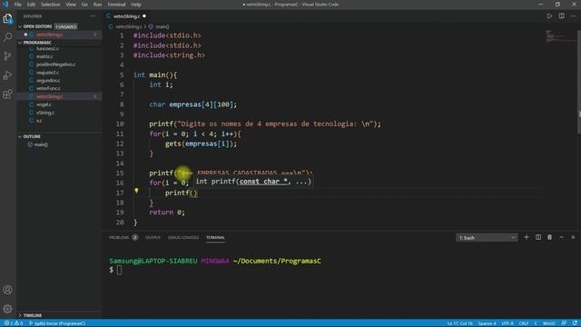Image resolution: width=581 pixels, height=327 pixels.
Task: Maximize the panel with the up chevron
Action: [x=561, y=237]
